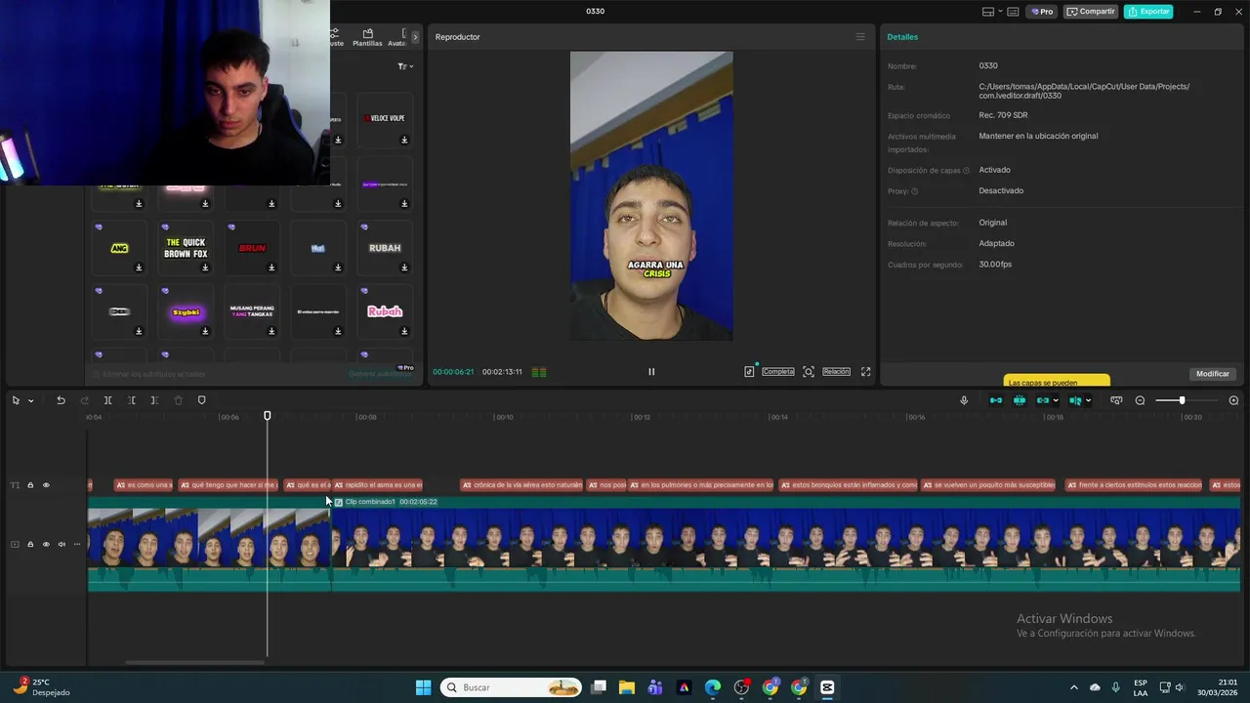Screen dimensions: 1250x703
Task: Split the clip at playhead
Action: point(107,400)
